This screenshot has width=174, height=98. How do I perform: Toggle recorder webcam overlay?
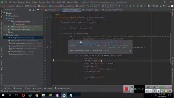point(154,91)
